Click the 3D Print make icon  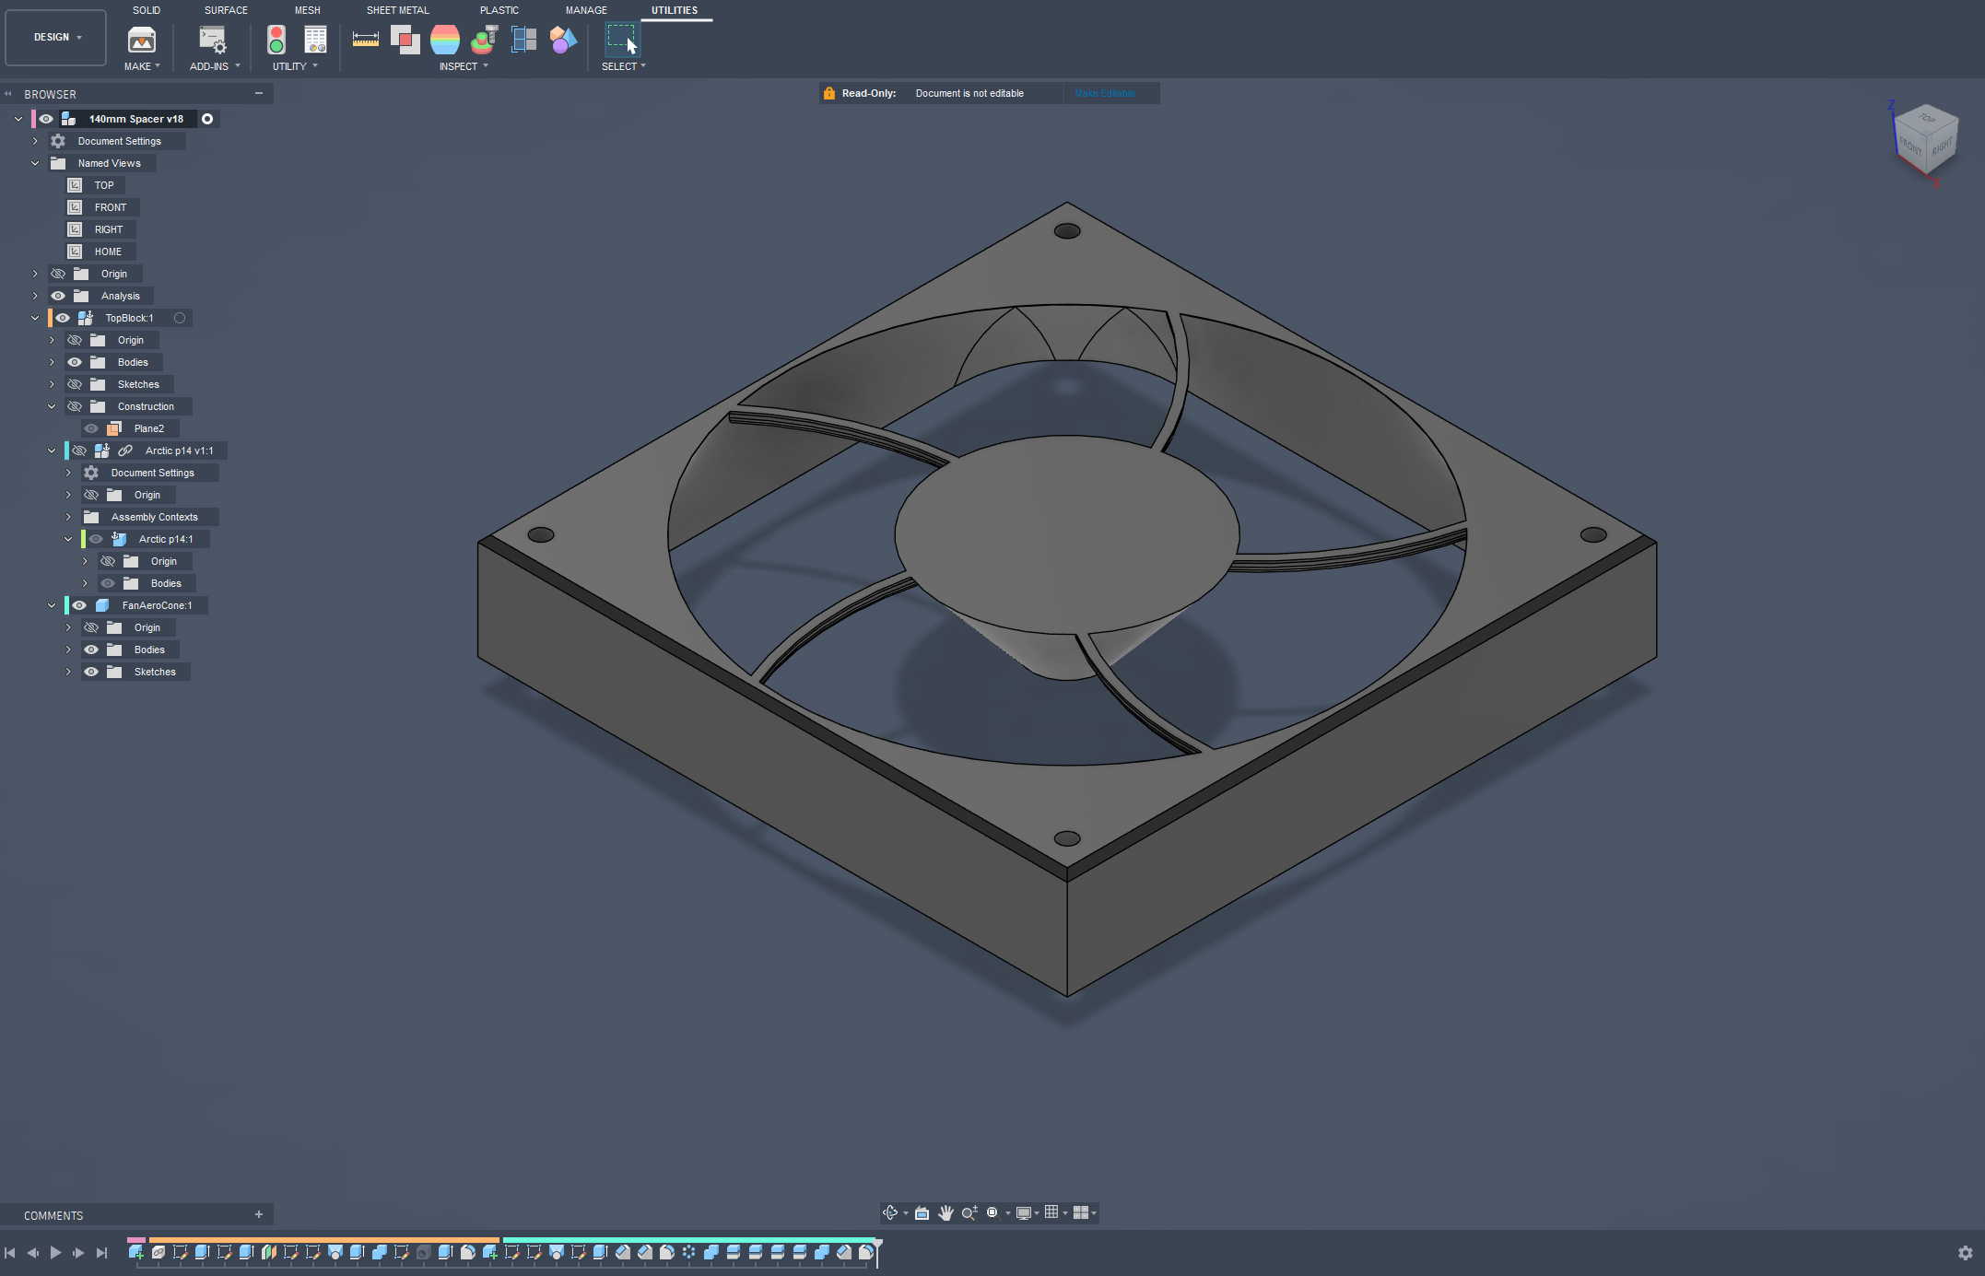(x=142, y=40)
